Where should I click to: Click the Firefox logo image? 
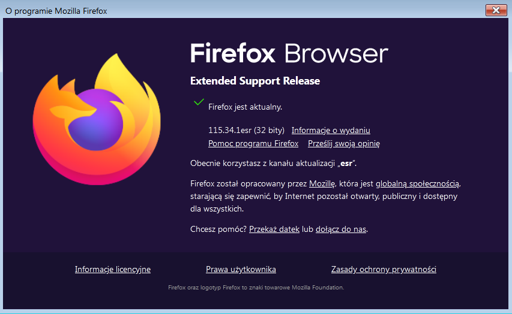[x=97, y=119]
